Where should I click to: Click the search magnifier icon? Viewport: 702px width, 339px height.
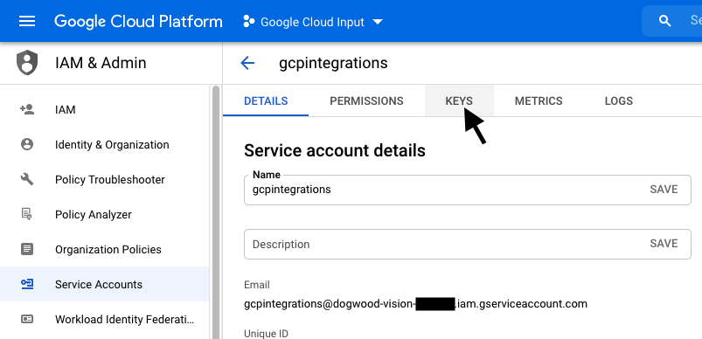click(664, 21)
